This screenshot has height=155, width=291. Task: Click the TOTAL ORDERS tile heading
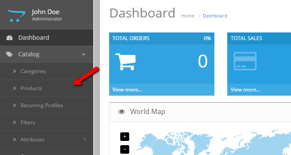[x=131, y=38]
